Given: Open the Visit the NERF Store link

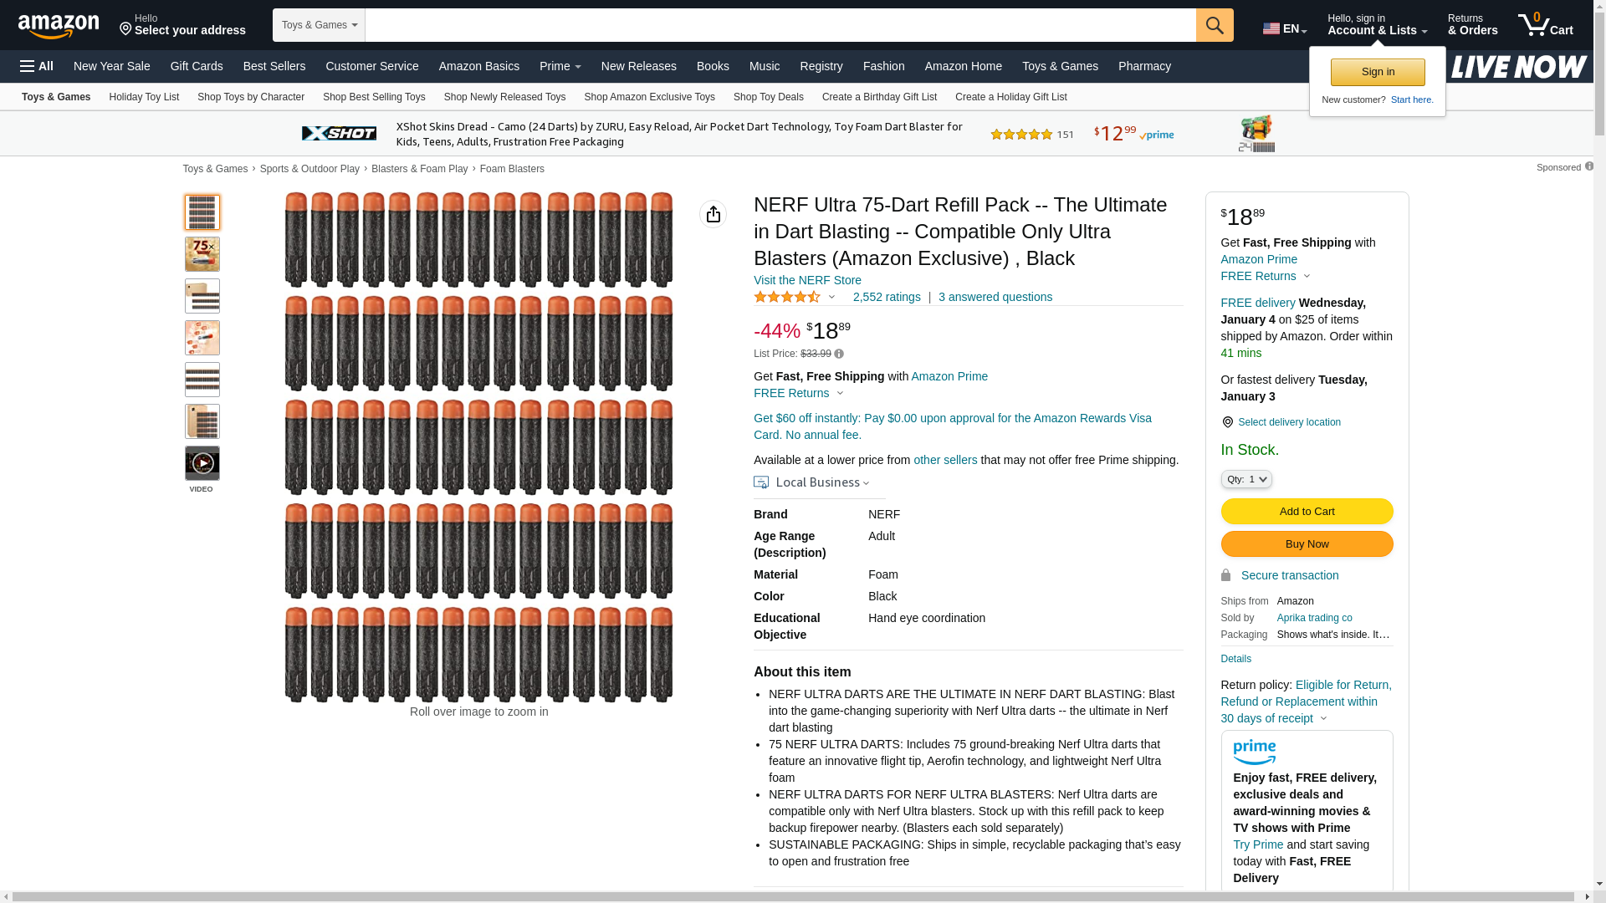Looking at the screenshot, I should pyautogui.click(x=806, y=280).
